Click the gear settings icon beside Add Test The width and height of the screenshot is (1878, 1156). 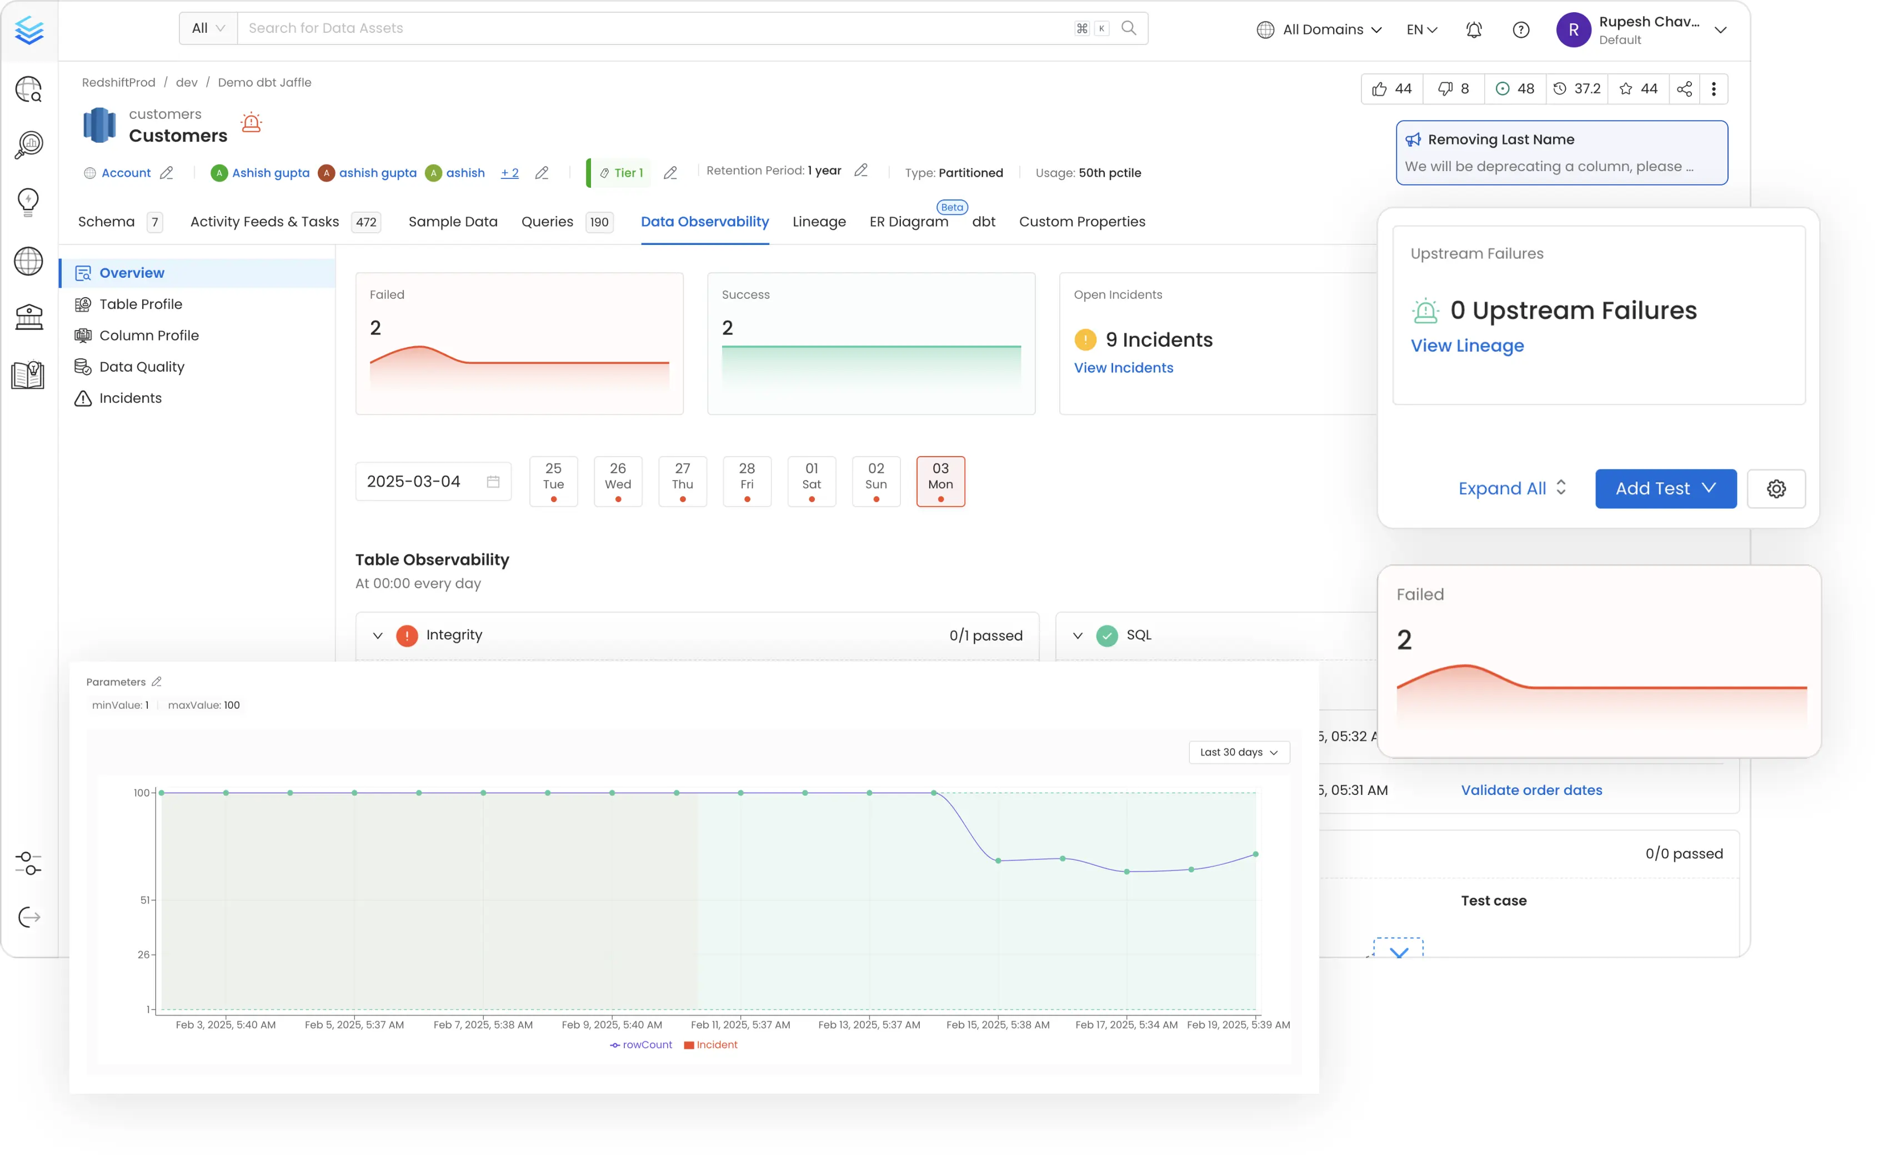tap(1776, 488)
